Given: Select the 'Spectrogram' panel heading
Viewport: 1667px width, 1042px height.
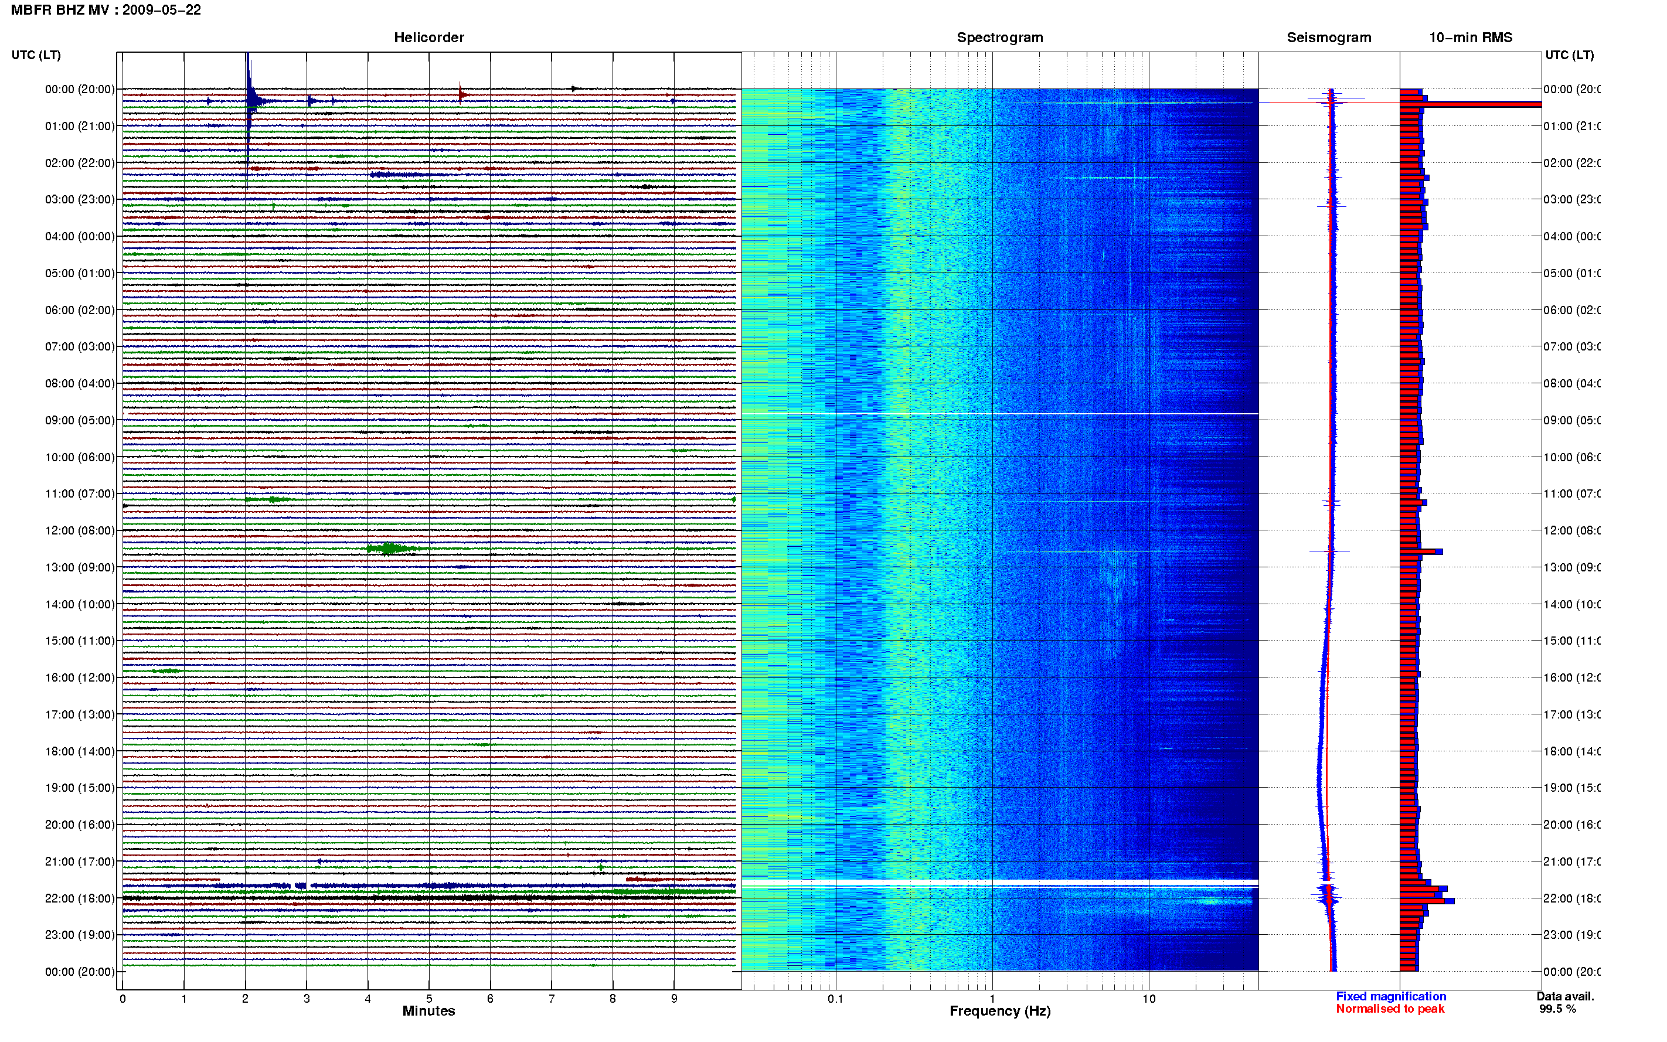Looking at the screenshot, I should point(1000,38).
